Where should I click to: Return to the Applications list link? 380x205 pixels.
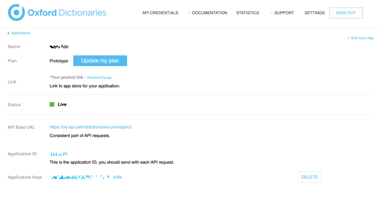tap(21, 33)
